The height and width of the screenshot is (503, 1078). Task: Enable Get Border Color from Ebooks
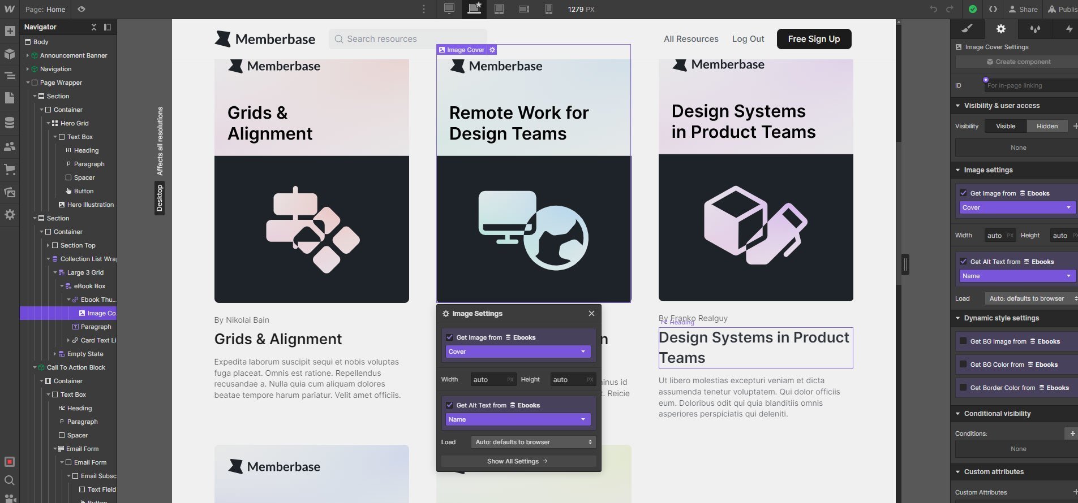coord(963,388)
